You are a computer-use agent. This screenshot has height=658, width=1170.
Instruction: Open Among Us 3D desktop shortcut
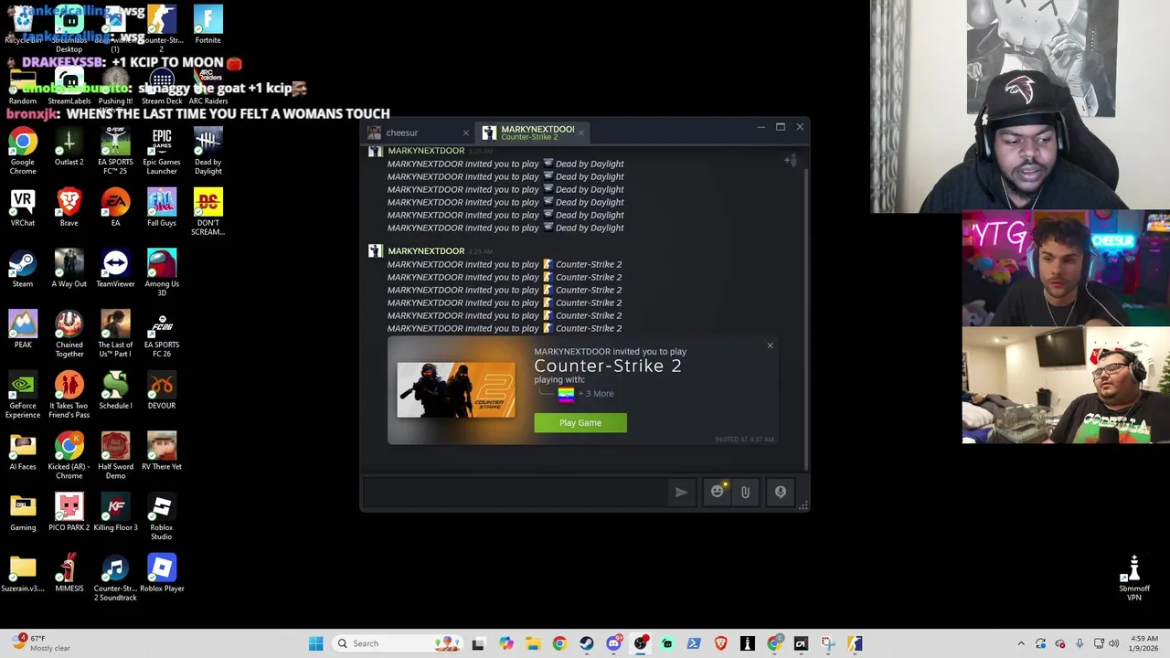162,273
